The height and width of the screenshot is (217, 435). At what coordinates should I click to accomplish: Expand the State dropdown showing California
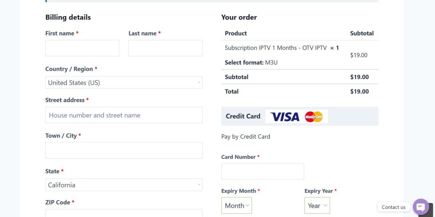click(124, 185)
